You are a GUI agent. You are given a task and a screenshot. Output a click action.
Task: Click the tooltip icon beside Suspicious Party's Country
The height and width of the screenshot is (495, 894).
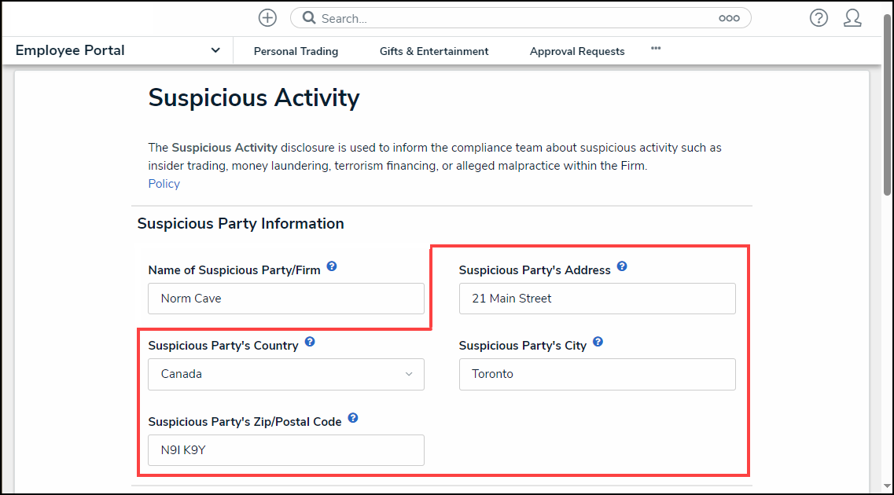coord(310,342)
